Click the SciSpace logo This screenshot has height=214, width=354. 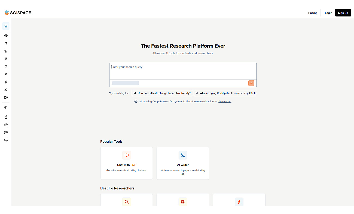coord(18,13)
